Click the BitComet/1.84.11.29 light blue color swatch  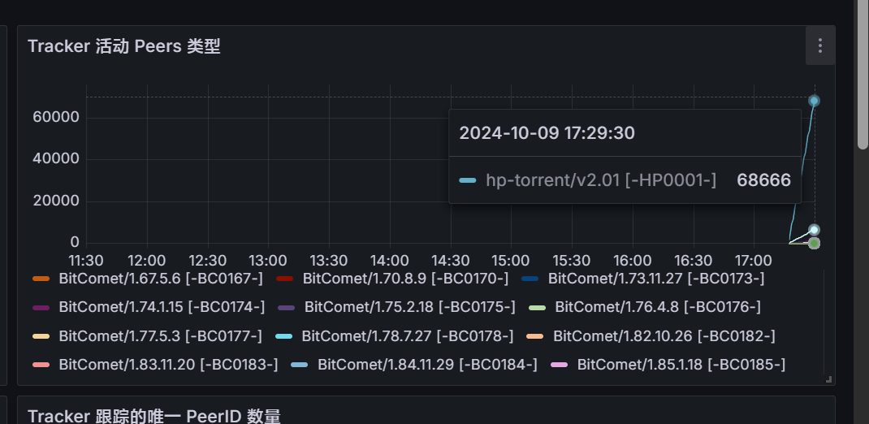point(300,365)
